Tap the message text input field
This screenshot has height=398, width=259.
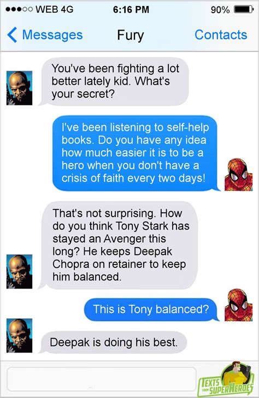coord(102,379)
